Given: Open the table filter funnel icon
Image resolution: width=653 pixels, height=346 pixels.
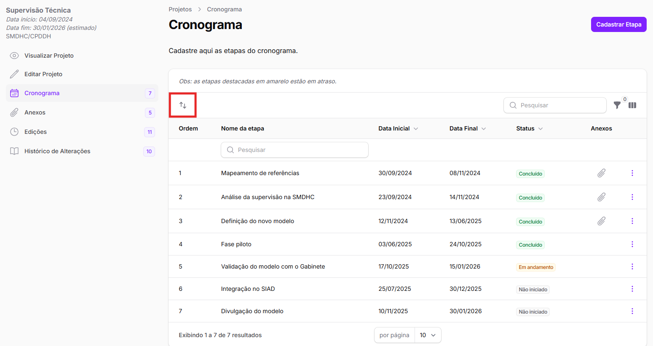Looking at the screenshot, I should pos(617,105).
